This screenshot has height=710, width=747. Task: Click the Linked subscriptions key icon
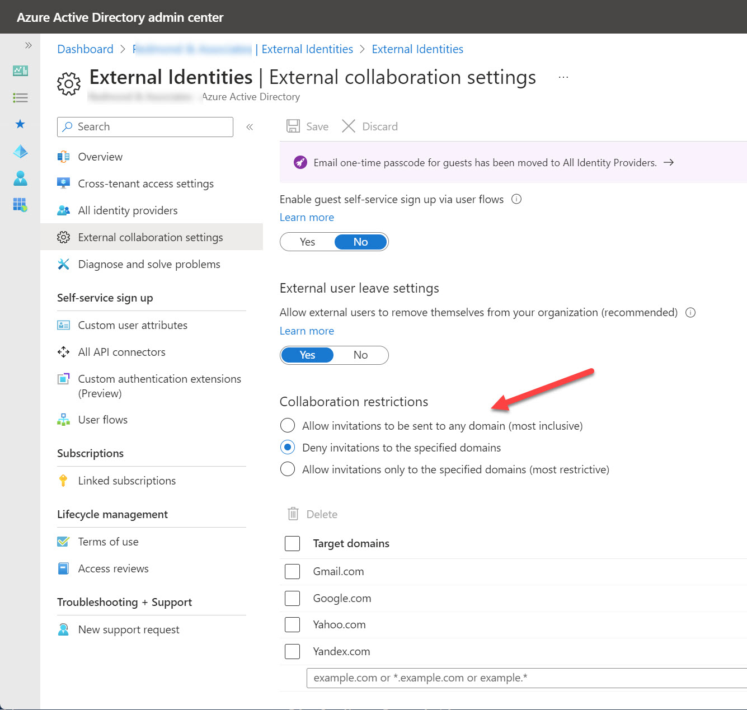coord(63,481)
